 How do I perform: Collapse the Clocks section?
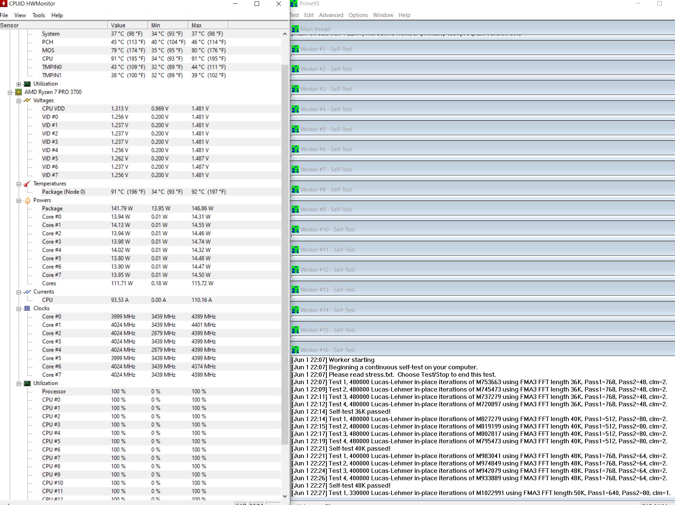(19, 309)
